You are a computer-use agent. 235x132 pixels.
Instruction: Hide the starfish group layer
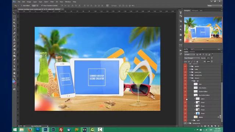click(185, 66)
